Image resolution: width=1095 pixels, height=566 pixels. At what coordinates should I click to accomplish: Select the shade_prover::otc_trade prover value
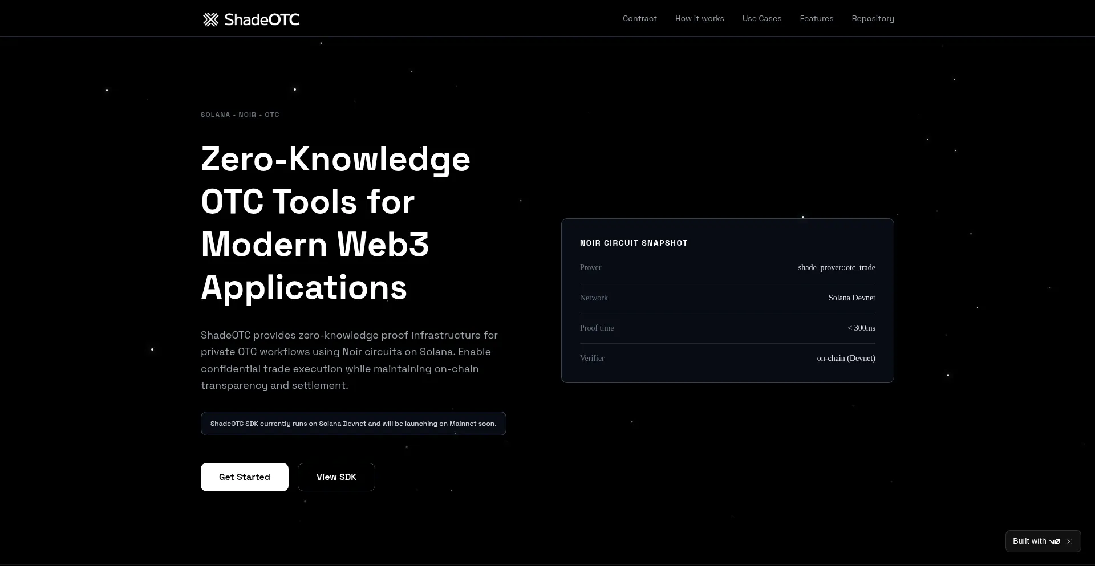tap(836, 268)
